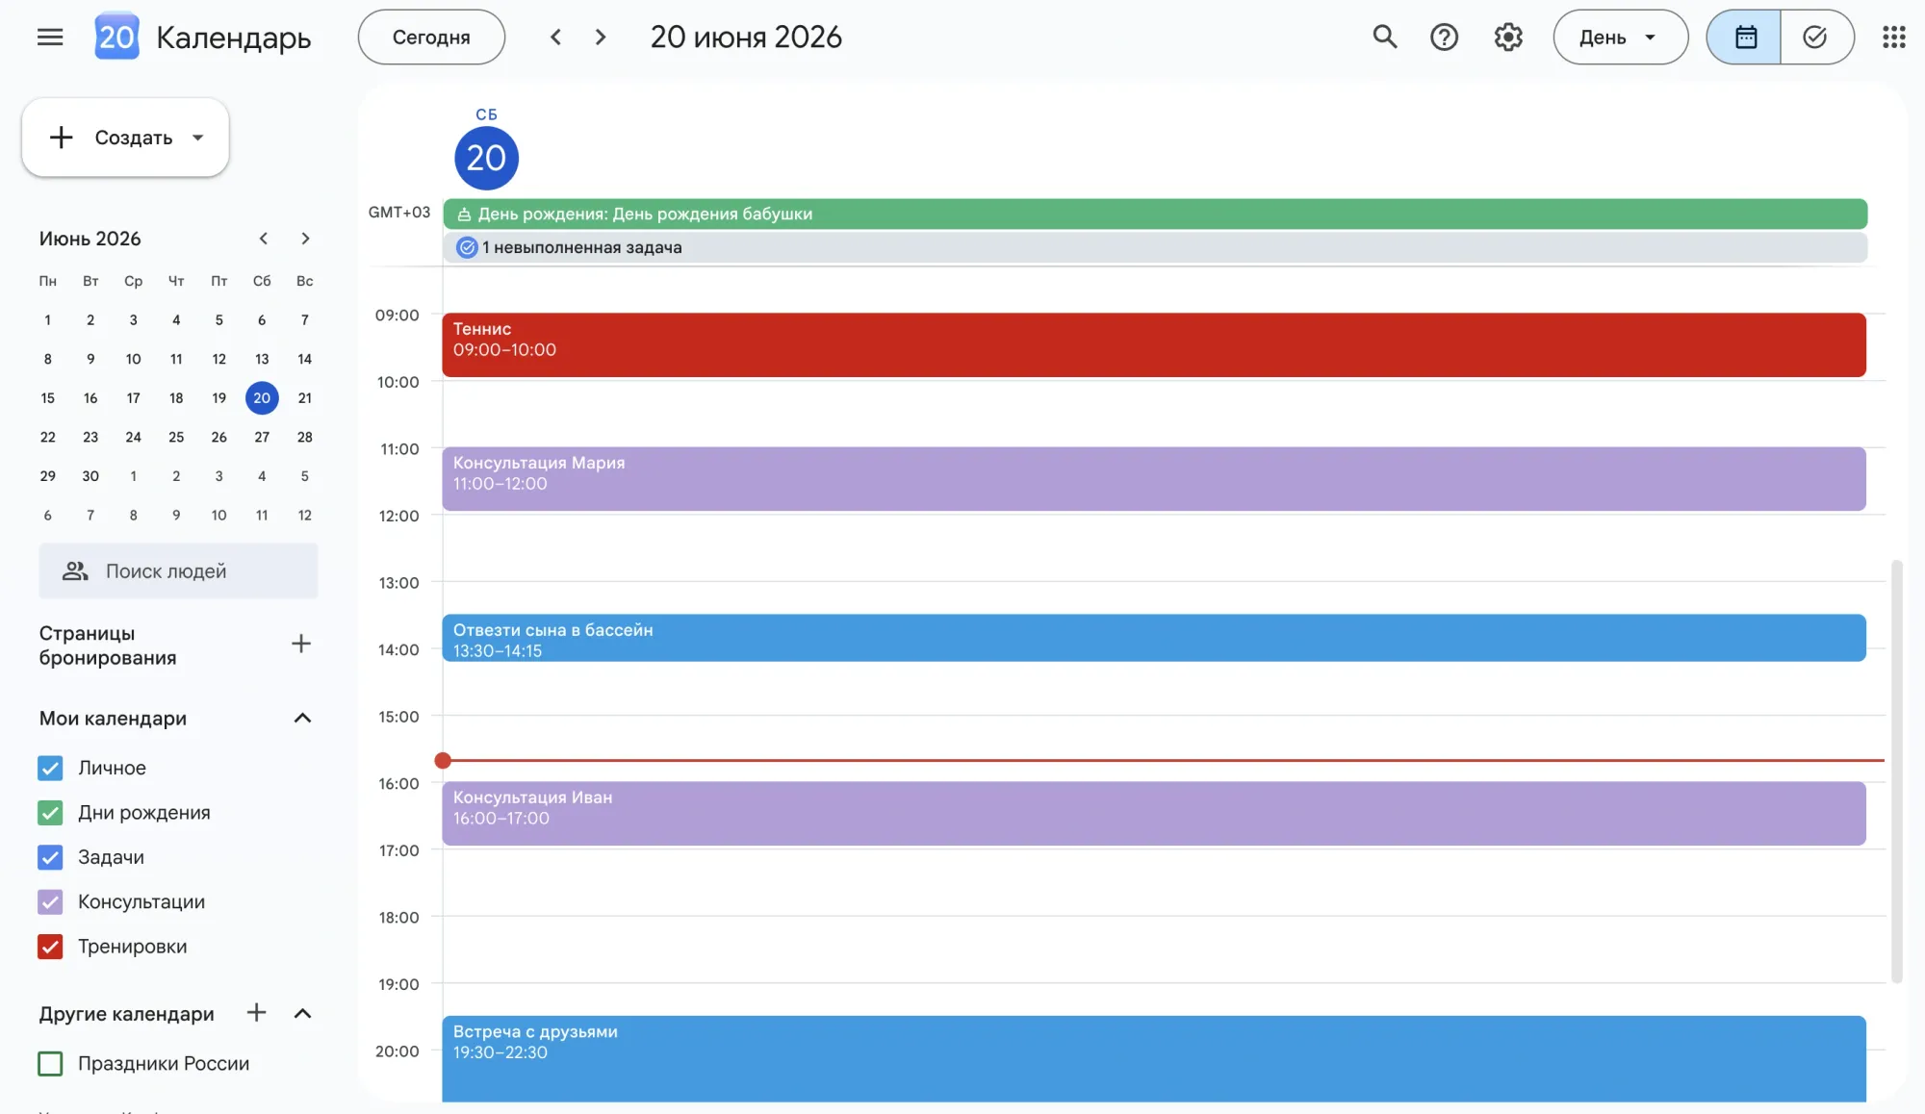This screenshot has width=1925, height=1114.
Task: Enable the Праздники России calendar
Action: tap(50, 1064)
